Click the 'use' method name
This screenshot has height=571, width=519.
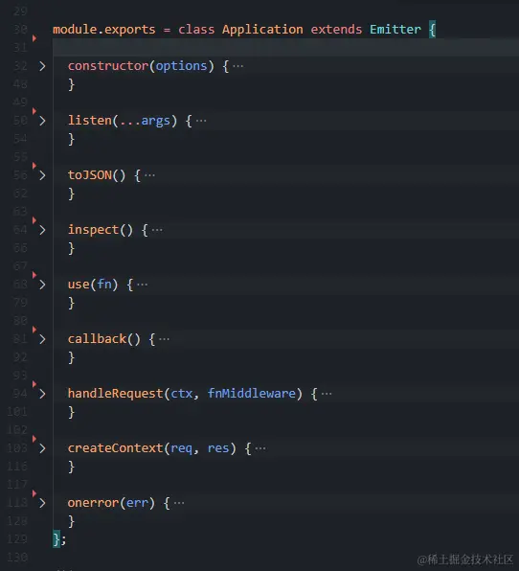[79, 285]
